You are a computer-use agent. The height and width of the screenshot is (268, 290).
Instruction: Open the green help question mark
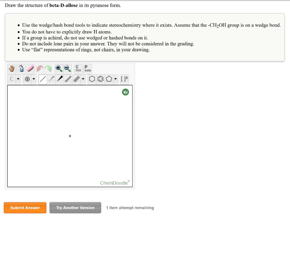point(125,92)
